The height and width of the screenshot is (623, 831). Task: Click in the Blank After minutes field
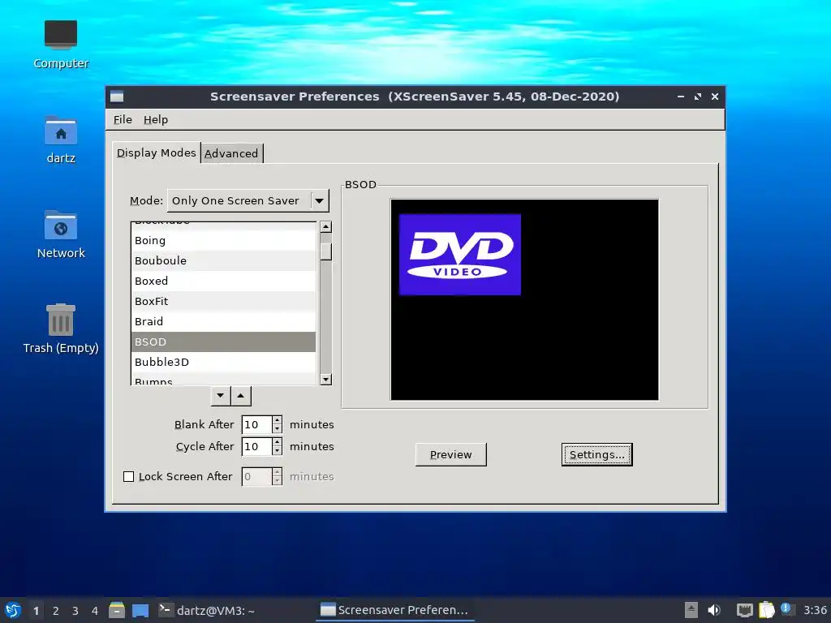coord(257,424)
